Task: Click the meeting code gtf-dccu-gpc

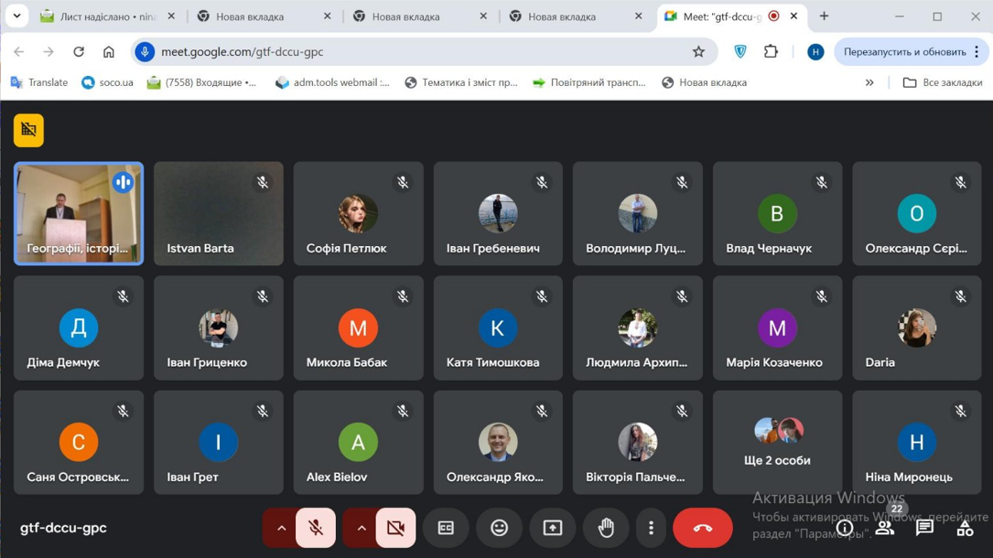Action: (x=63, y=528)
